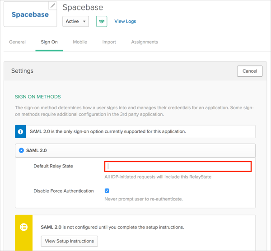
Task: Click the pencil edit icon on the logo
Action: click(53, 6)
